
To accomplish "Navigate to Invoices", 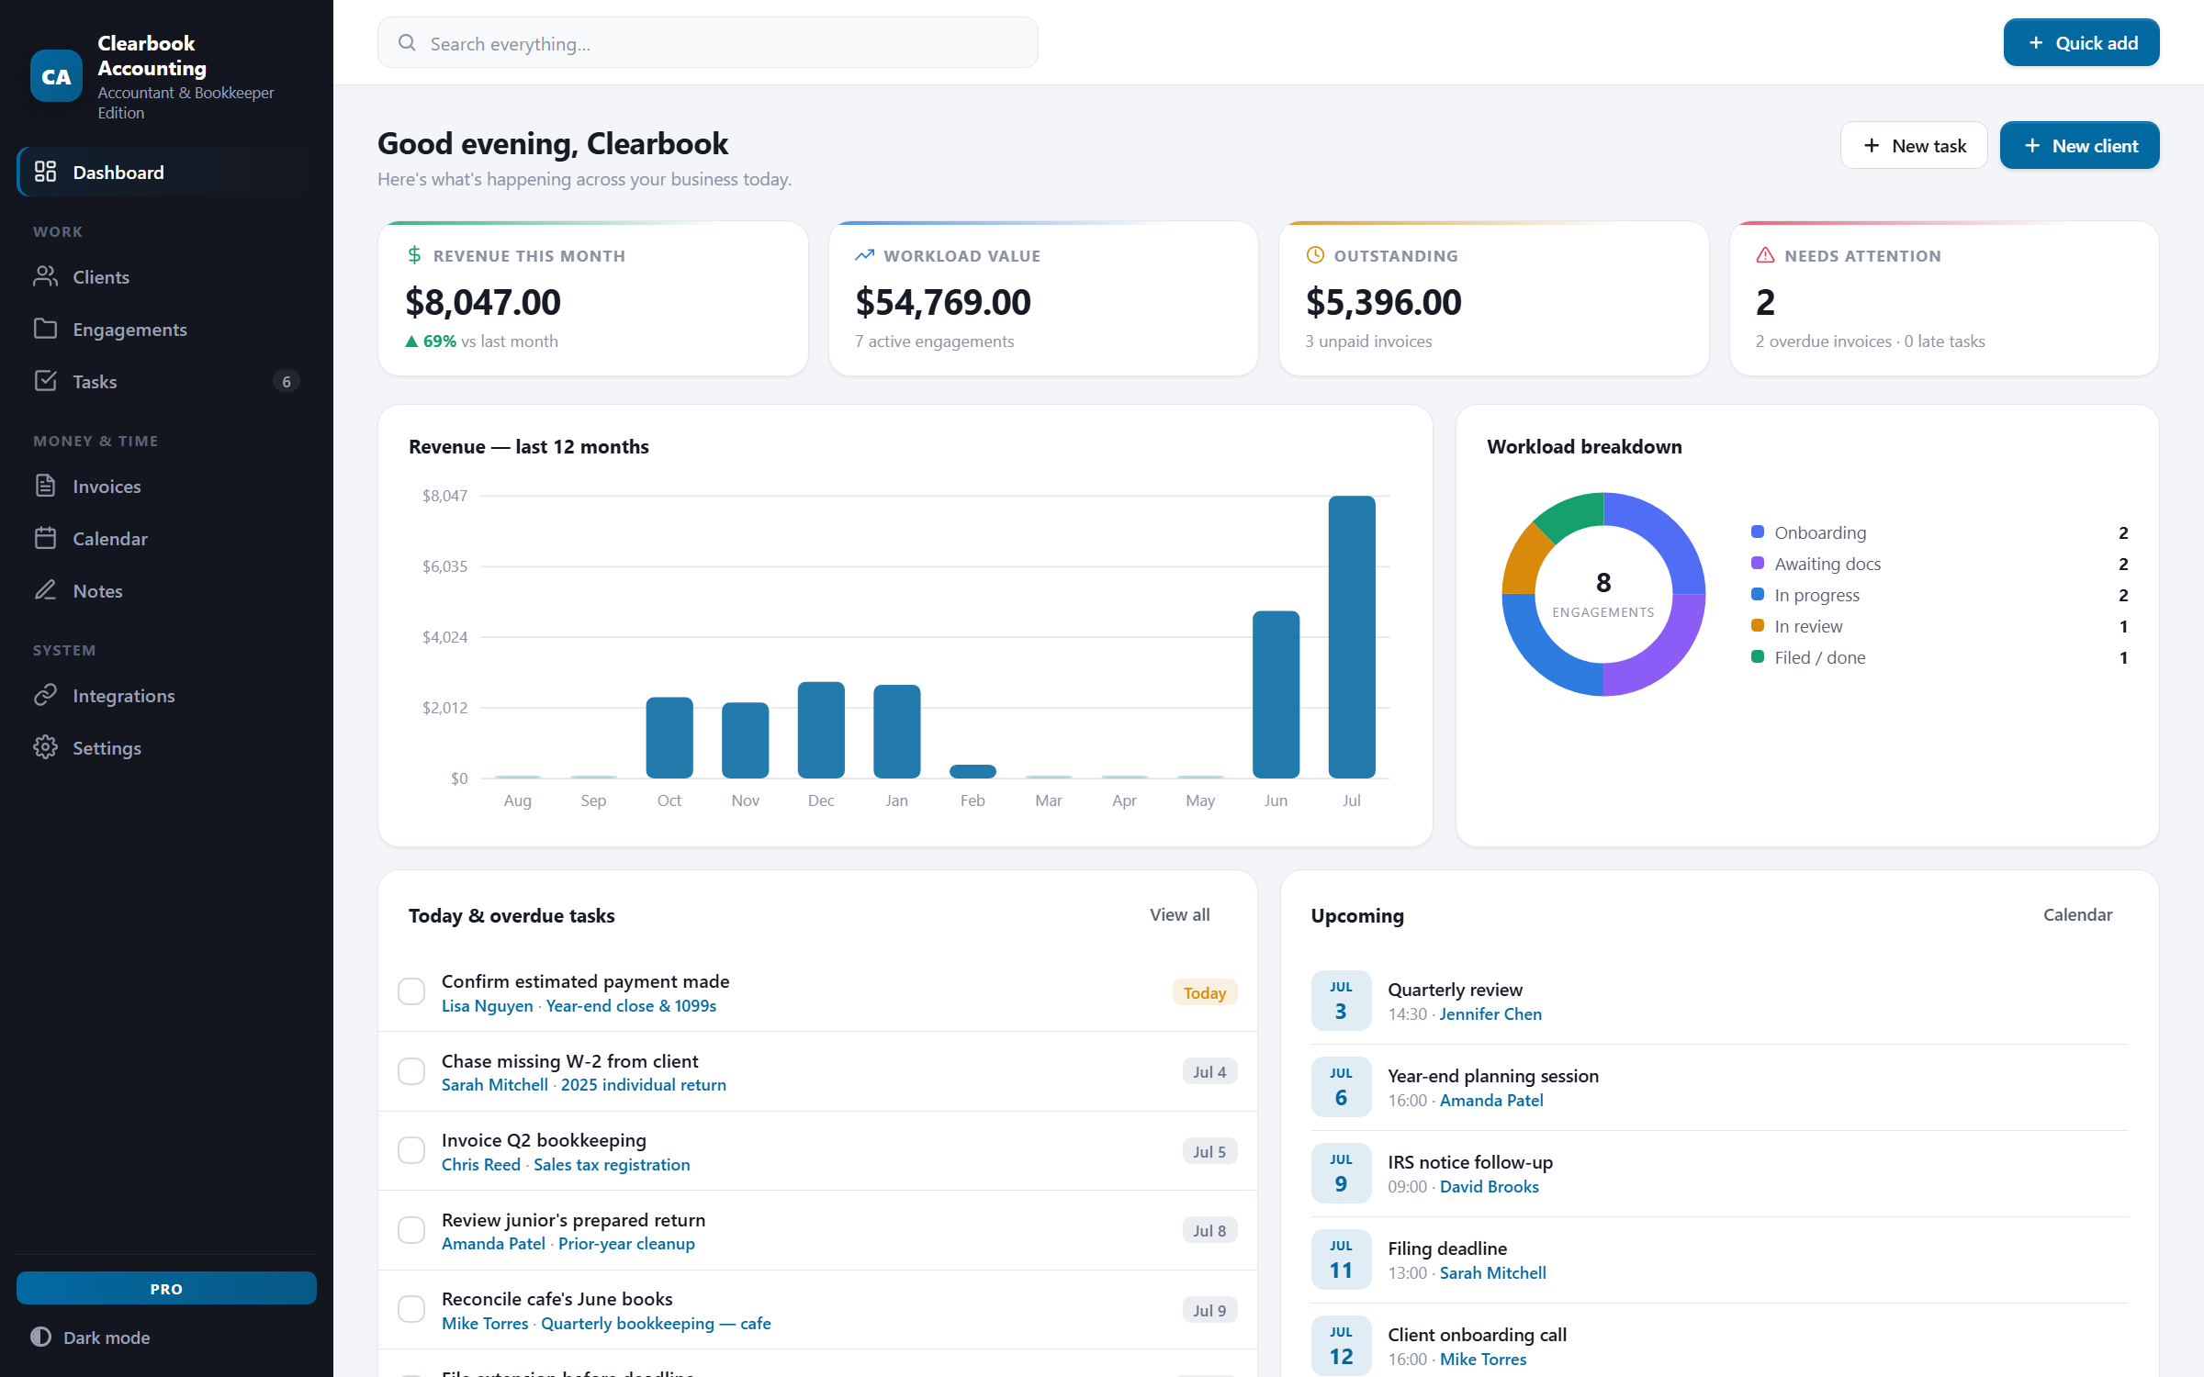I will point(167,486).
